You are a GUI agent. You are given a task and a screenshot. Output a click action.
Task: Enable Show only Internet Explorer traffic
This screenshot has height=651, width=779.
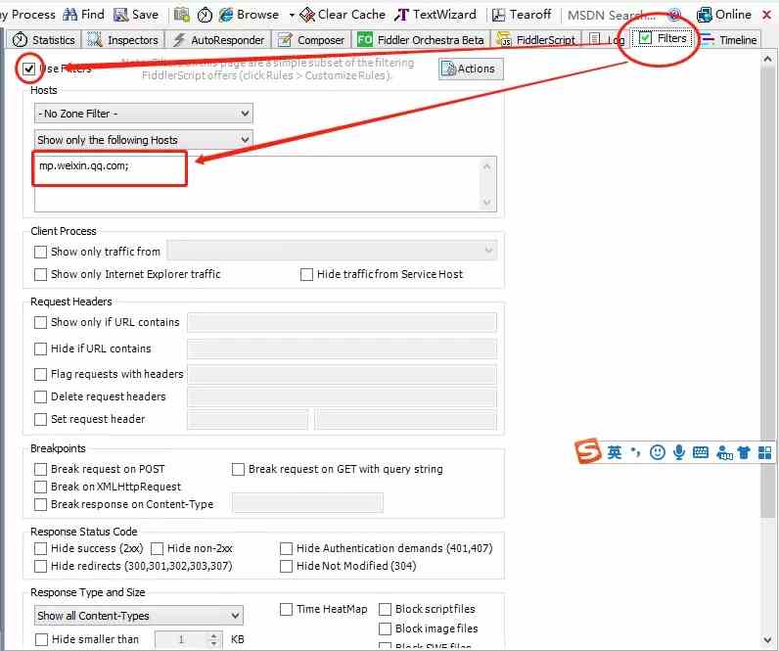click(x=41, y=274)
